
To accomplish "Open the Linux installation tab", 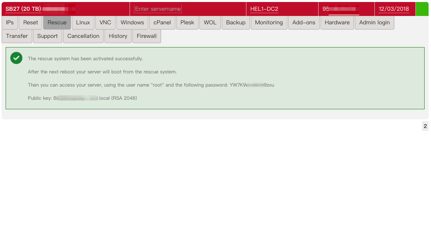I will pyautogui.click(x=83, y=23).
